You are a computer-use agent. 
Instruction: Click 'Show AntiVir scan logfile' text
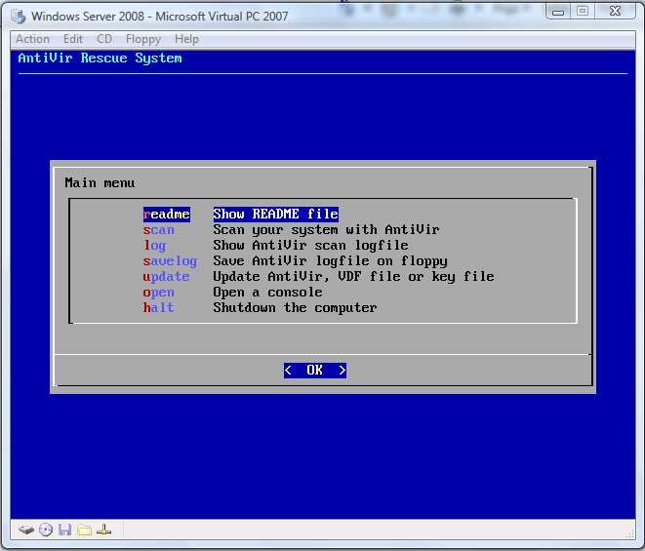pos(310,246)
